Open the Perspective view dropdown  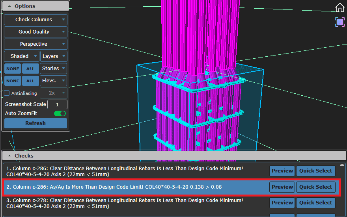(x=35, y=44)
